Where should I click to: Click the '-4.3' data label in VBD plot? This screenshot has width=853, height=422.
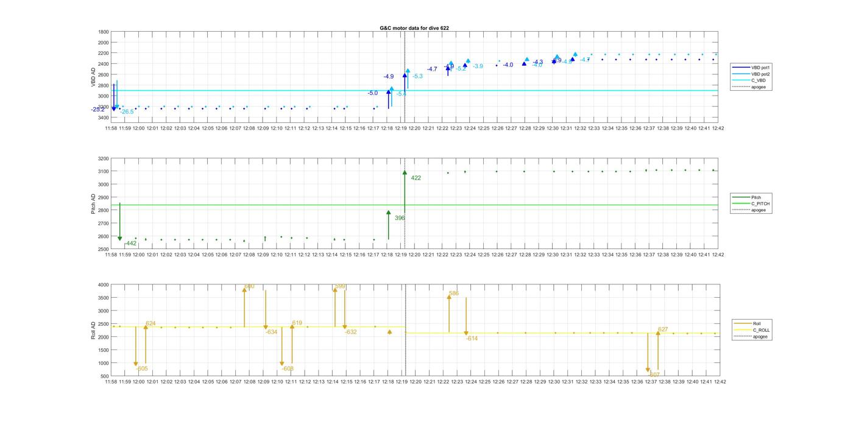537,62
